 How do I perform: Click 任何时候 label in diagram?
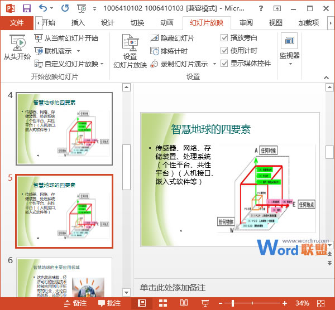[x=269, y=151]
